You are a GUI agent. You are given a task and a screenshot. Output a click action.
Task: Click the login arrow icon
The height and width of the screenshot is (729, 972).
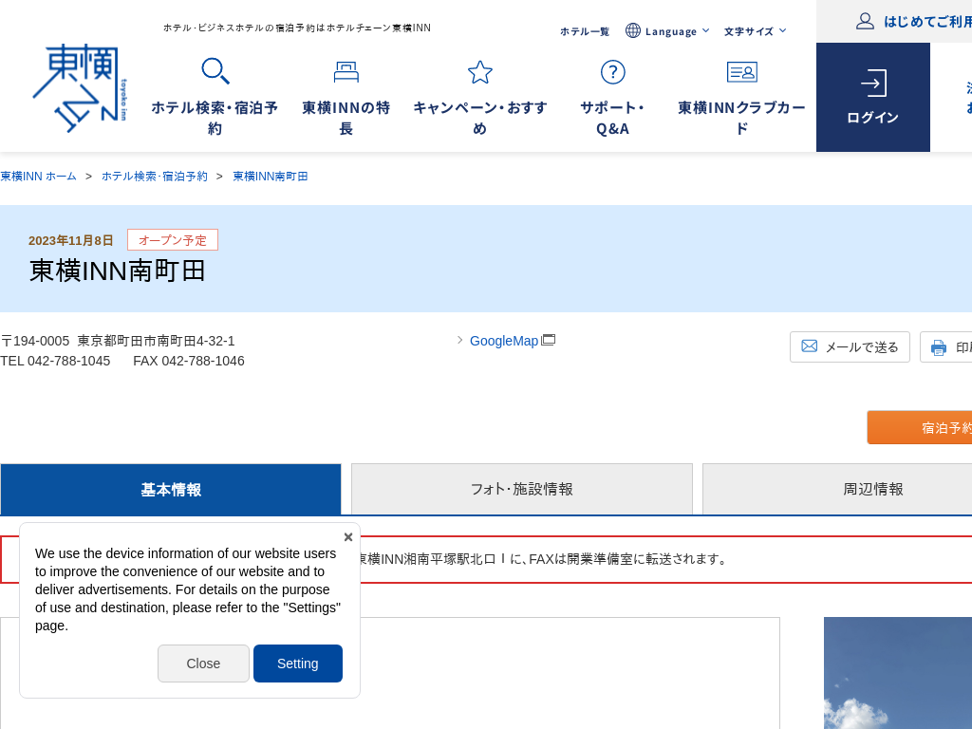(x=873, y=84)
